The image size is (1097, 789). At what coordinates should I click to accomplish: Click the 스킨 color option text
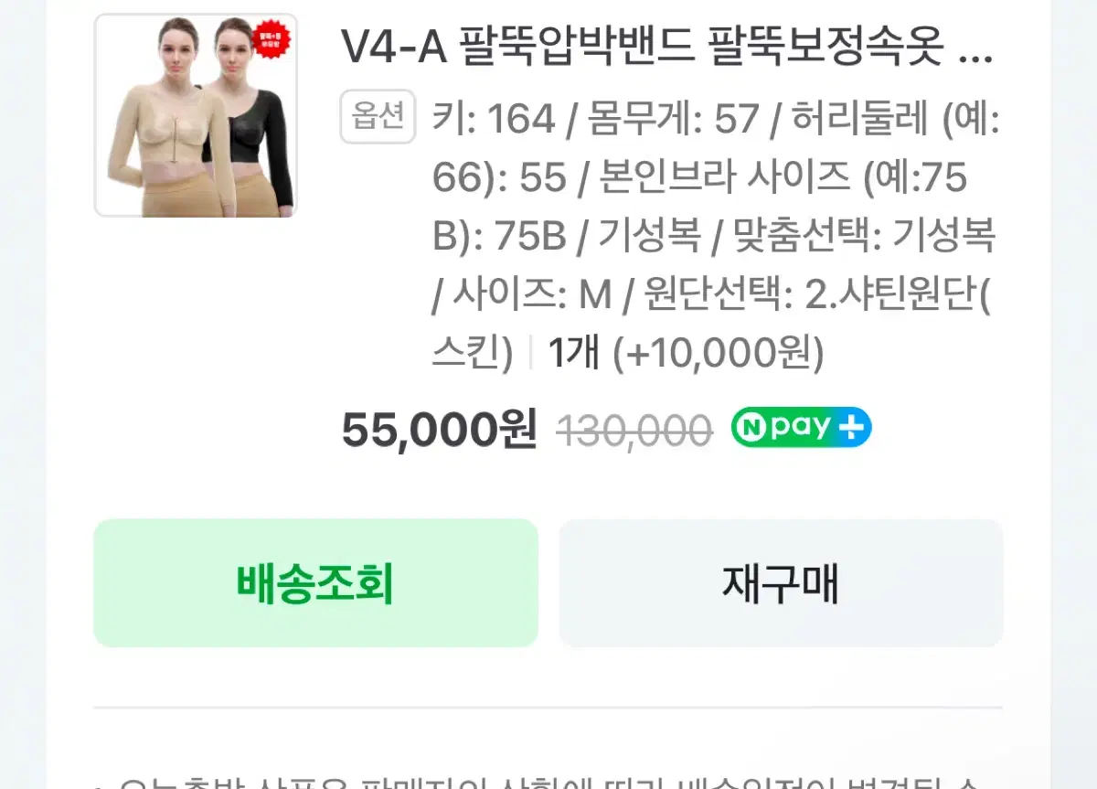tap(472, 353)
